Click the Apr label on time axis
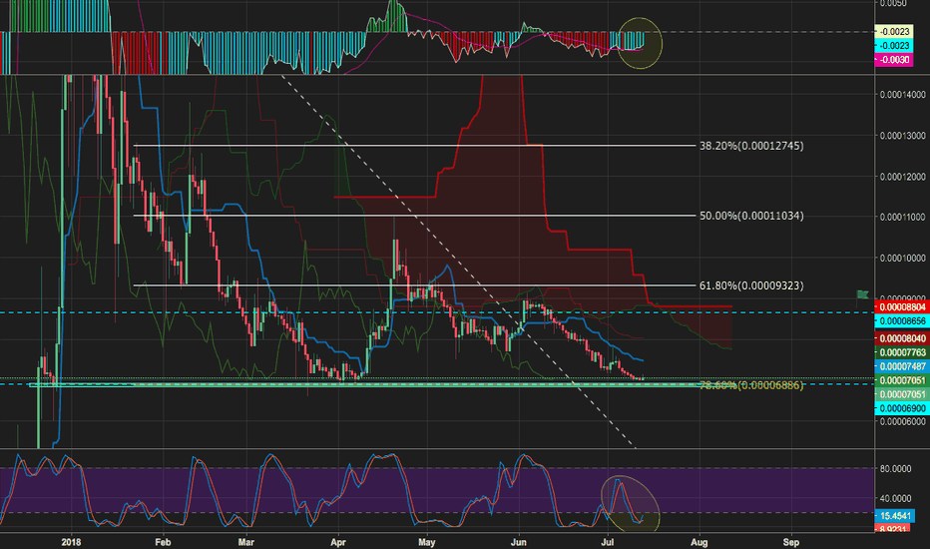This screenshot has width=930, height=549. (x=338, y=542)
